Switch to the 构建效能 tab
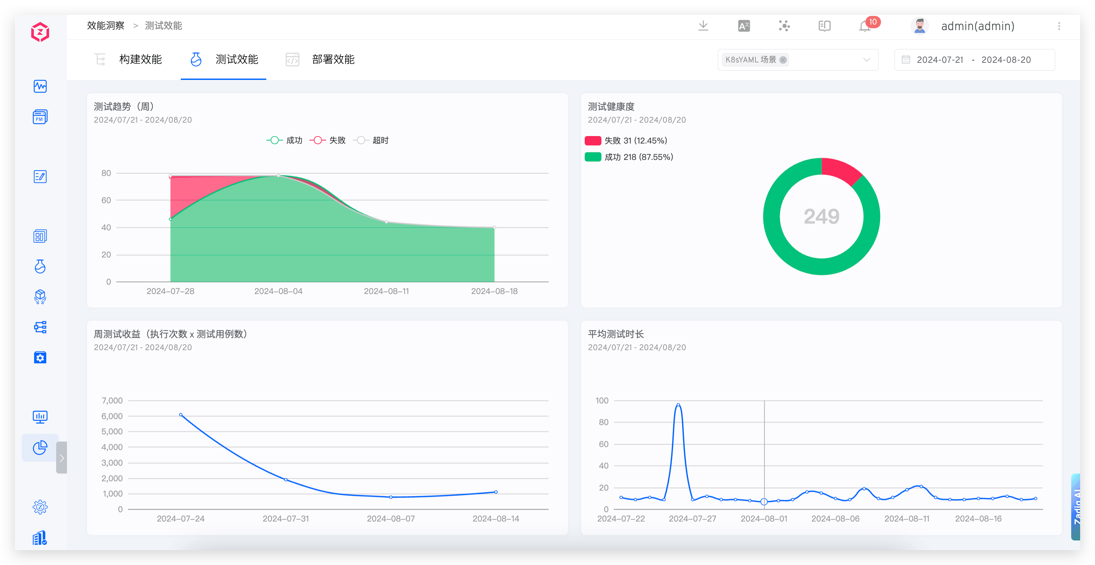The width and height of the screenshot is (1095, 565). click(141, 59)
